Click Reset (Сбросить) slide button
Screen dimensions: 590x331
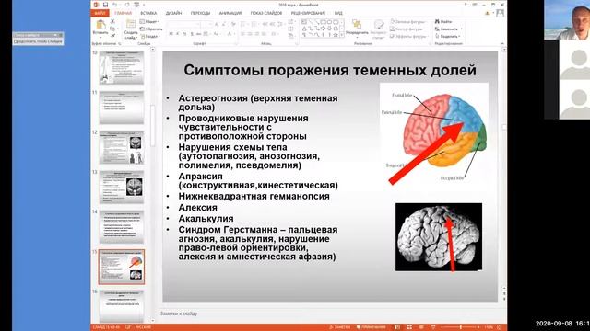click(x=151, y=29)
